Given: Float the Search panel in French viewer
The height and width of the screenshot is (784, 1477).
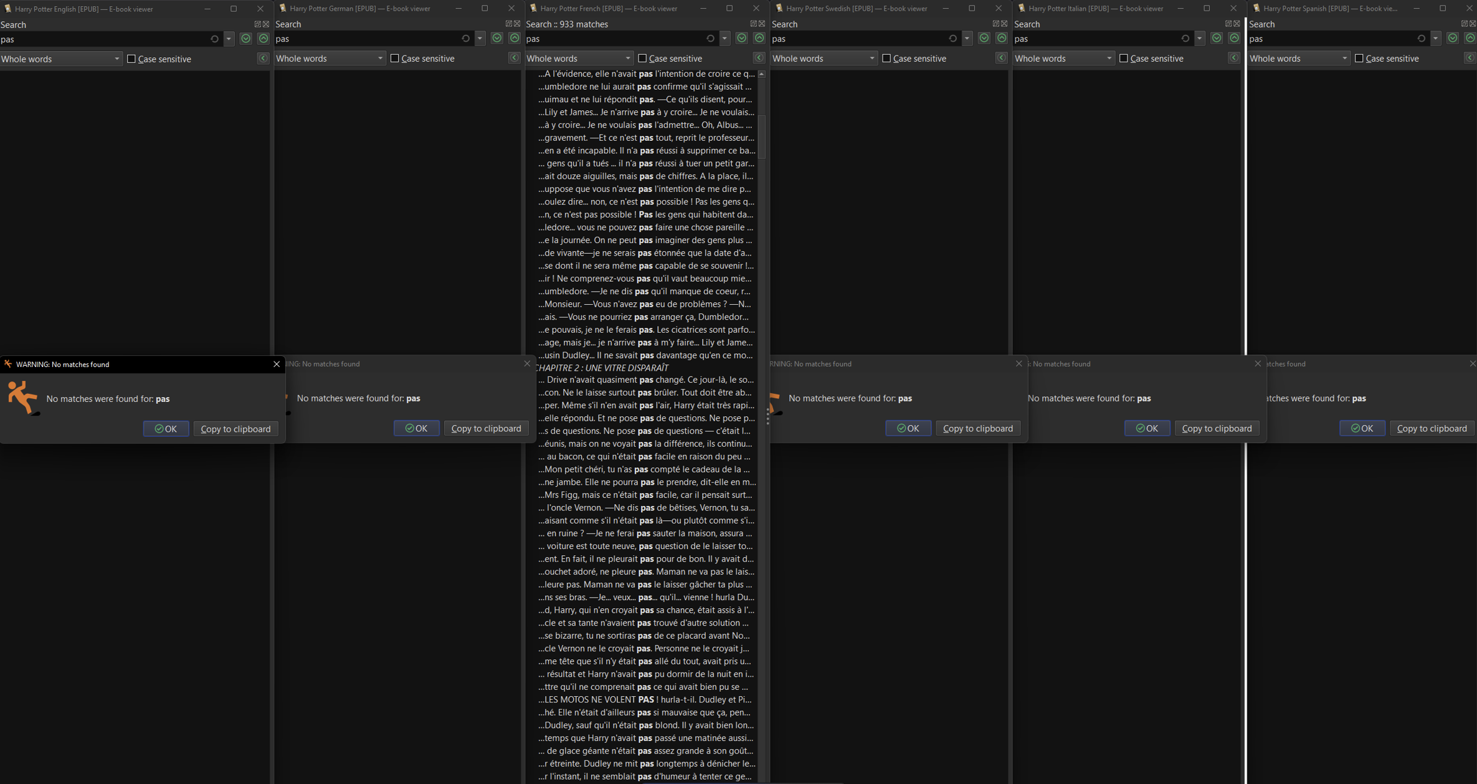Looking at the screenshot, I should pos(753,24).
